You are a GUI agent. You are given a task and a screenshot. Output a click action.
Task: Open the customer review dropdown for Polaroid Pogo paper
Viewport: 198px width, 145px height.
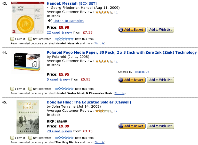coord(112,61)
